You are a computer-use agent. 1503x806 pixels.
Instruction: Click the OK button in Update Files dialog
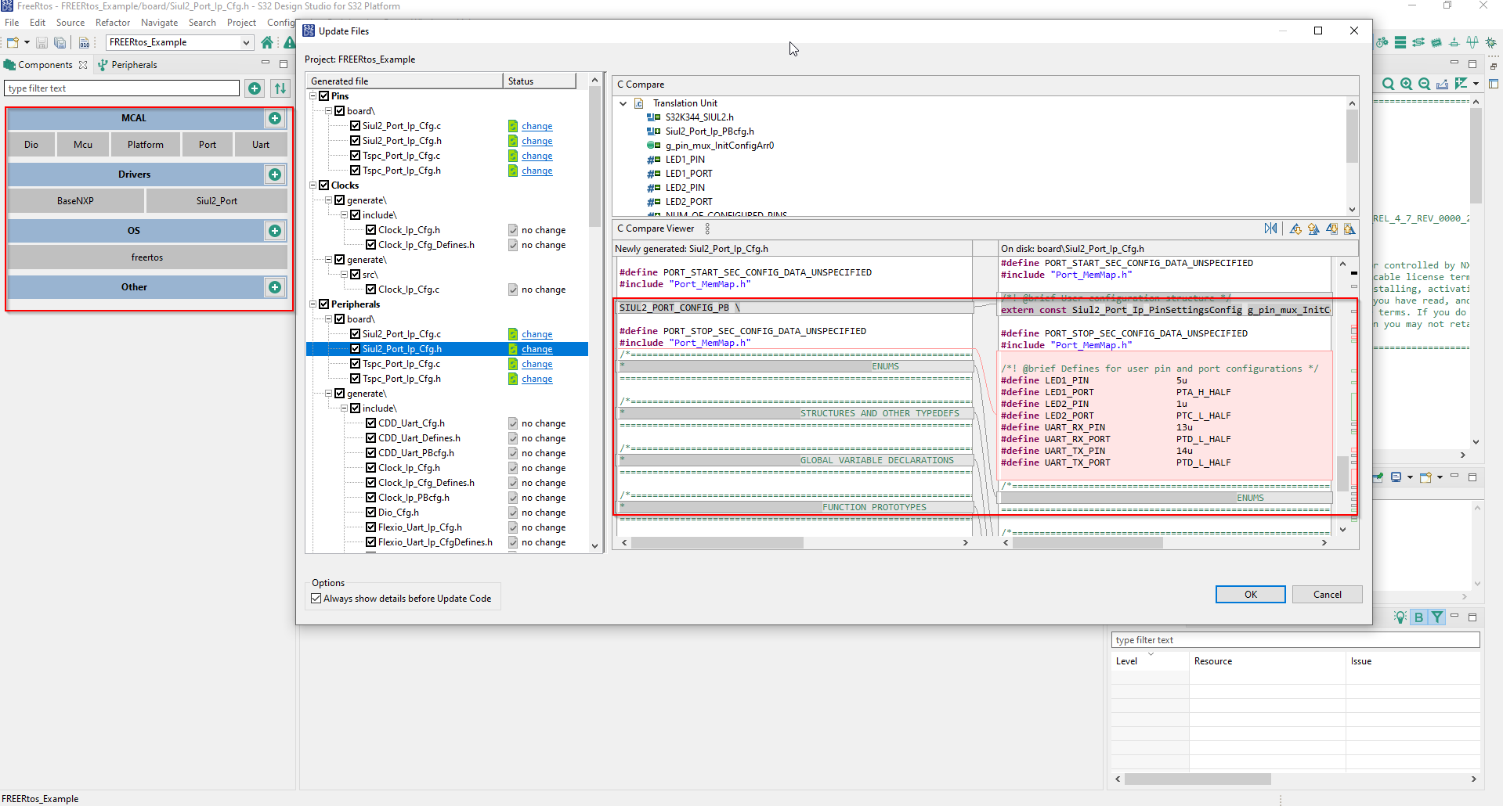coord(1249,594)
